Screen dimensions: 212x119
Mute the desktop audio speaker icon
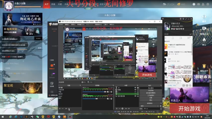click(x=108, y=99)
